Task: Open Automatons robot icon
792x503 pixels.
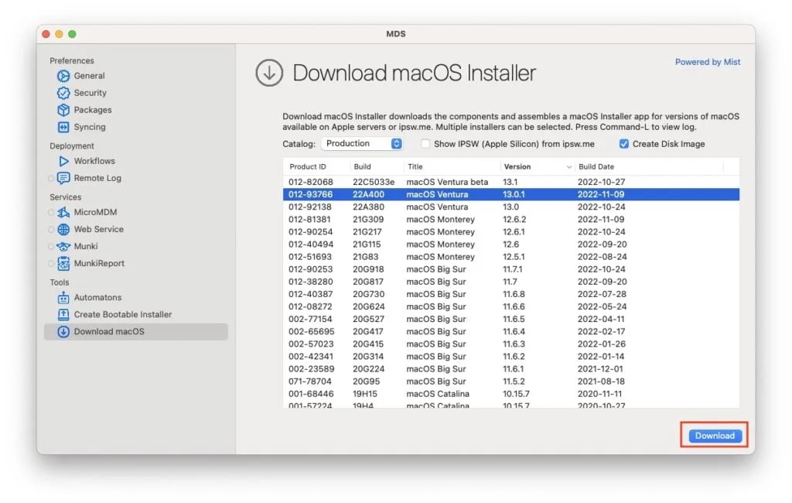Action: (x=63, y=298)
